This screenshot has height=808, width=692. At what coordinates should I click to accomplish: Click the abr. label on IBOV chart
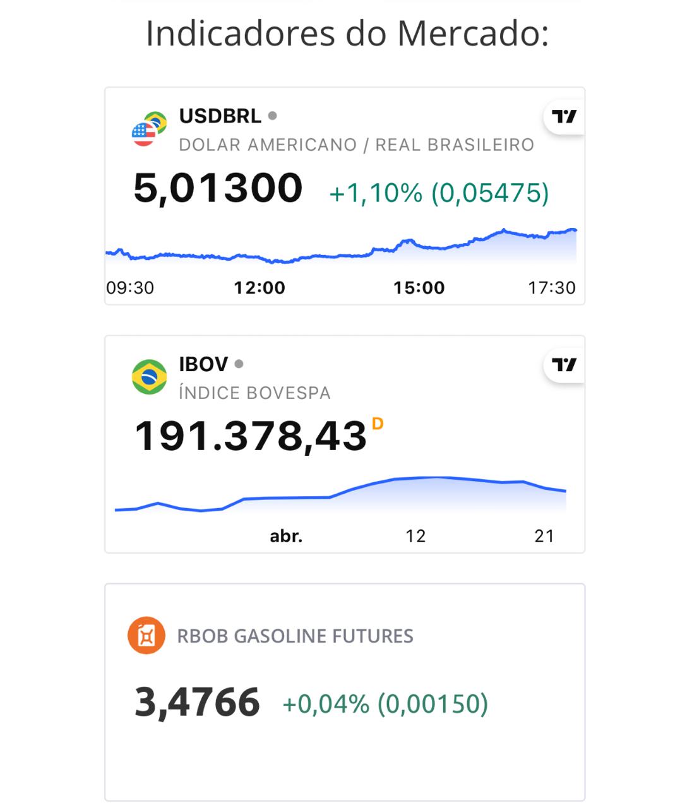[x=286, y=536]
